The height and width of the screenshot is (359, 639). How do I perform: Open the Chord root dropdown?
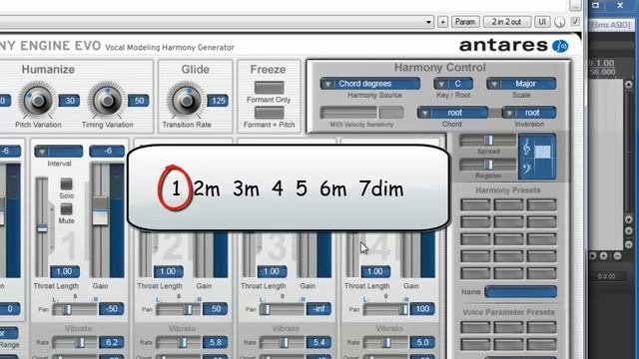click(x=452, y=113)
